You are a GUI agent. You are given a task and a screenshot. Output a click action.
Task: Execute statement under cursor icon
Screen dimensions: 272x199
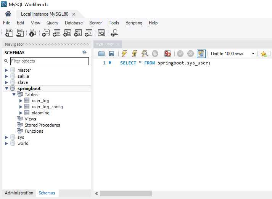(134, 54)
